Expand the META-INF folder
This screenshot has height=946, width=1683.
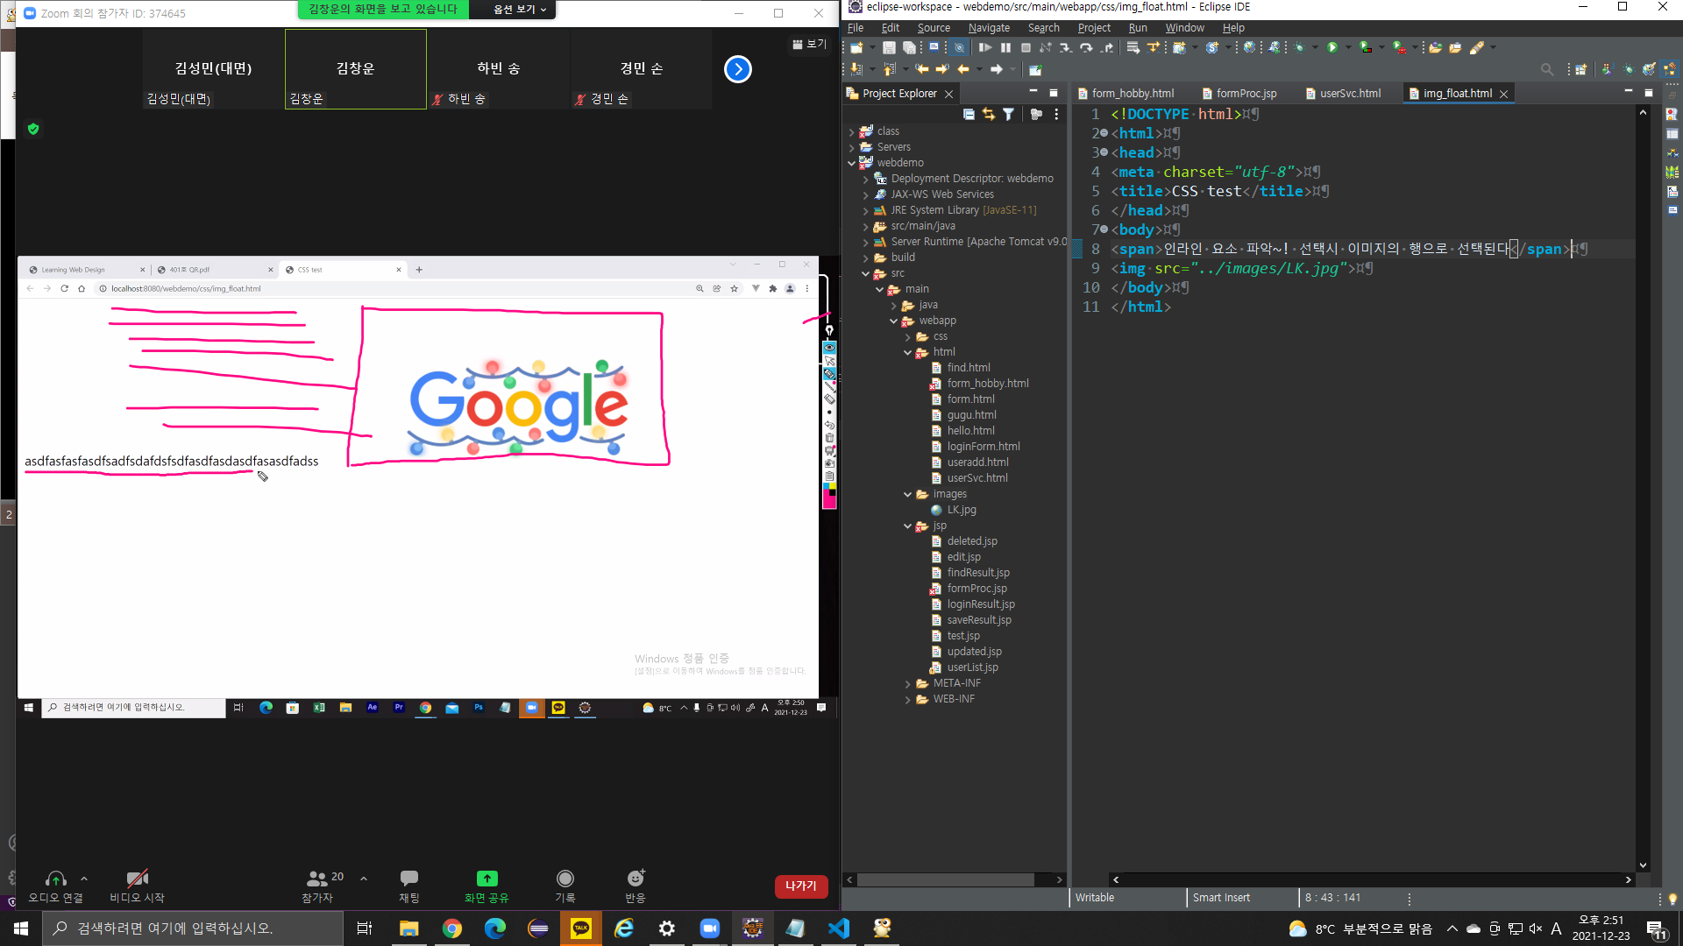point(907,683)
